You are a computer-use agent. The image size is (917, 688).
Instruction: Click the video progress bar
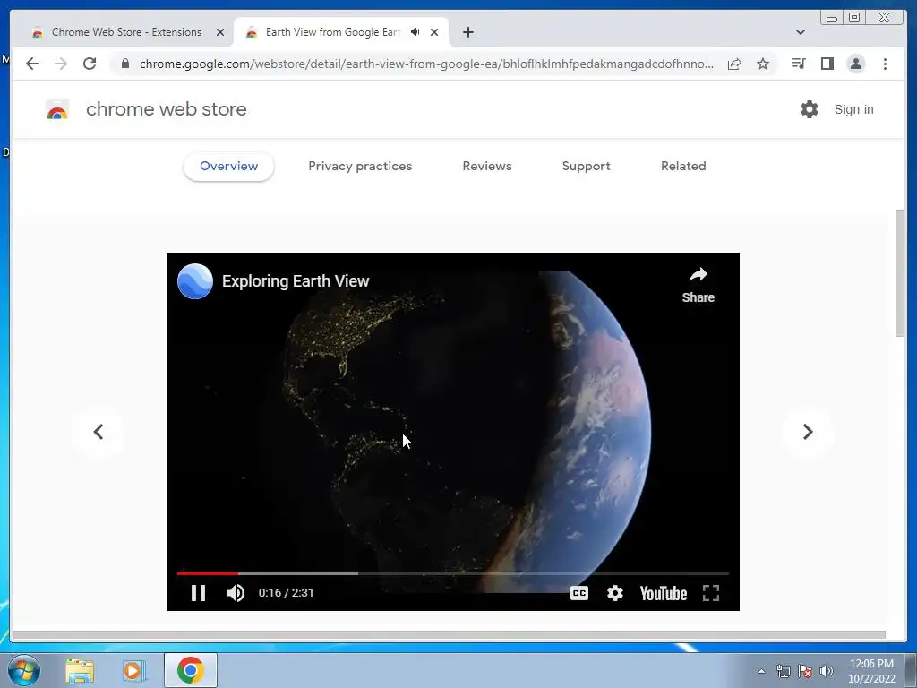coord(452,573)
